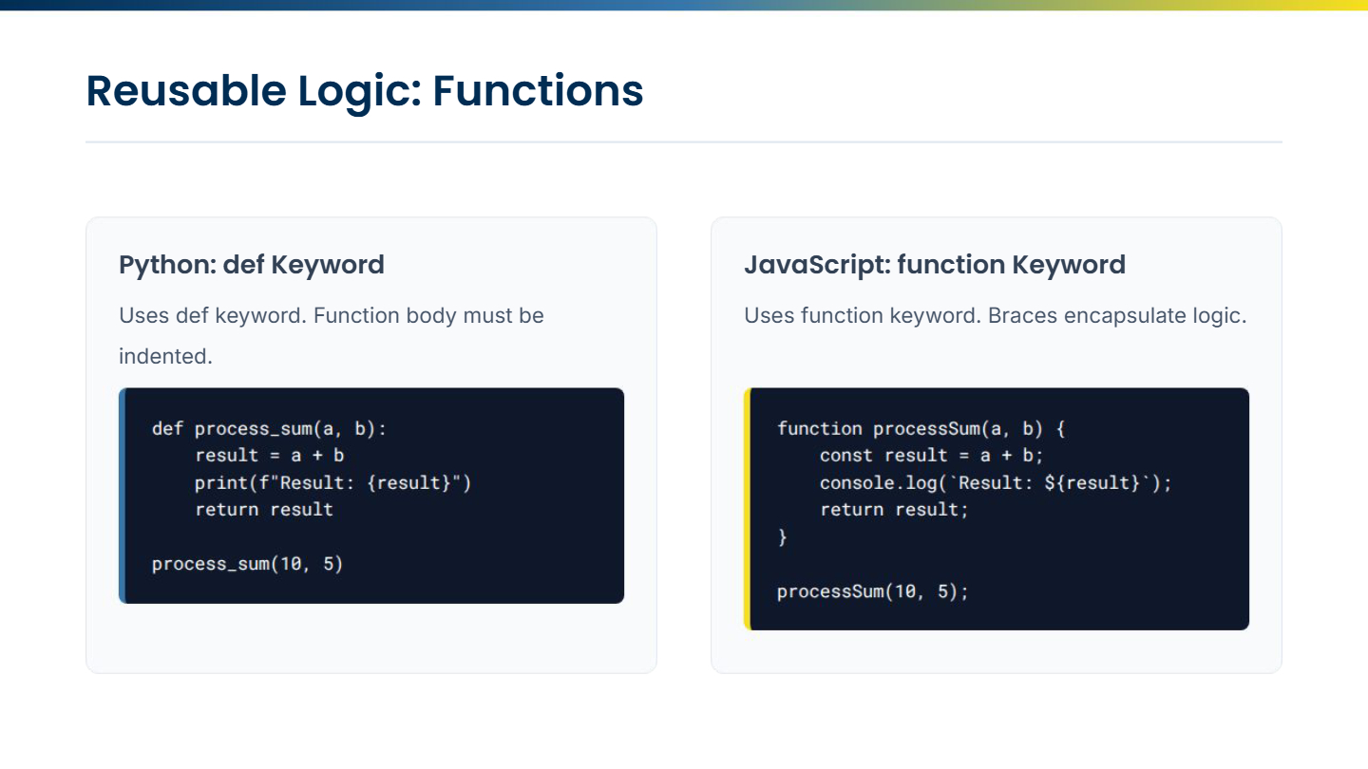This screenshot has width=1368, height=769.
Task: Select the JavaScript: function Keyword heading
Action: 934,265
